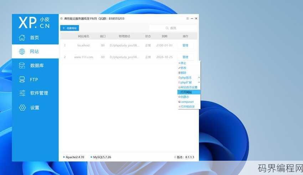303x175 pixels.
Task: Select 打开根目录 menu entry
Action: click(x=189, y=106)
